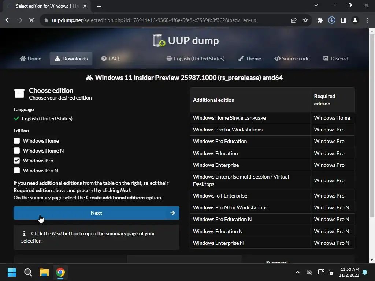Viewport: 375px width, 281px height.
Task: Click the UUP dump logo
Action: click(x=186, y=40)
